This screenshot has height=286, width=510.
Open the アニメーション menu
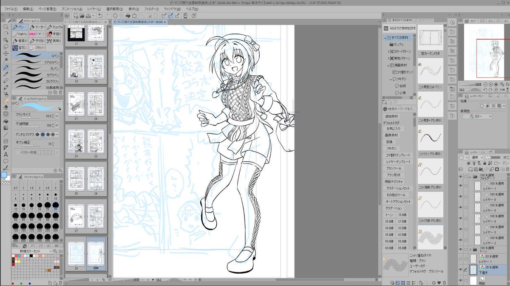72,8
